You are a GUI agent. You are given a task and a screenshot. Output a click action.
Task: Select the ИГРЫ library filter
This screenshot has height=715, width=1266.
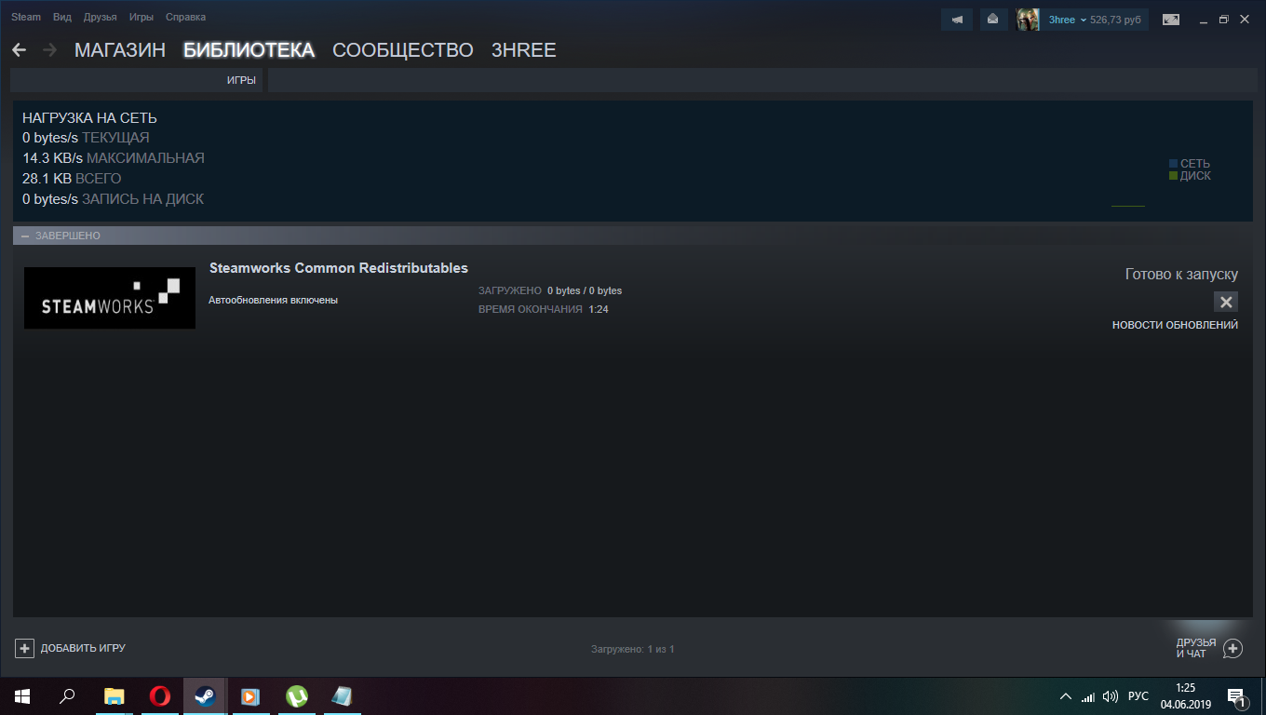[241, 81]
